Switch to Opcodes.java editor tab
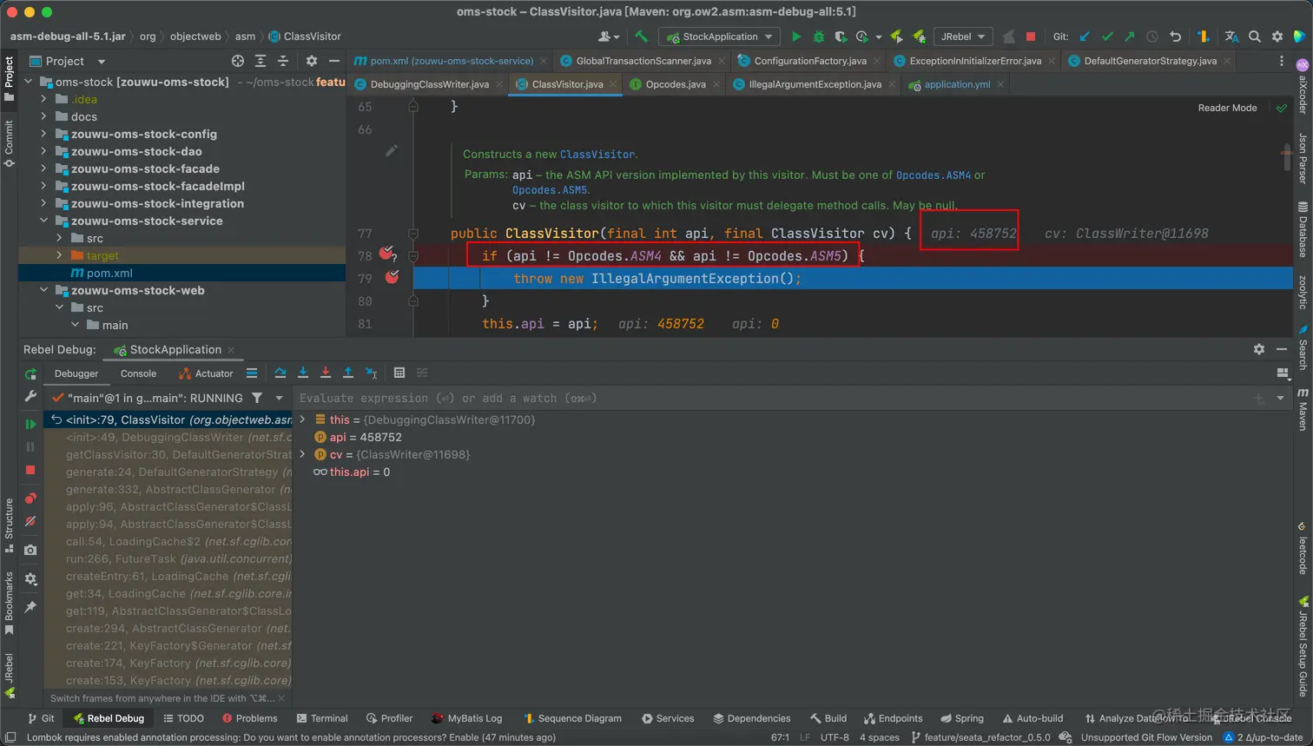Viewport: 1313px width, 746px height. [x=675, y=84]
